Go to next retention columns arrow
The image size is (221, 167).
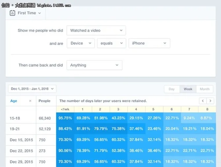point(210,101)
